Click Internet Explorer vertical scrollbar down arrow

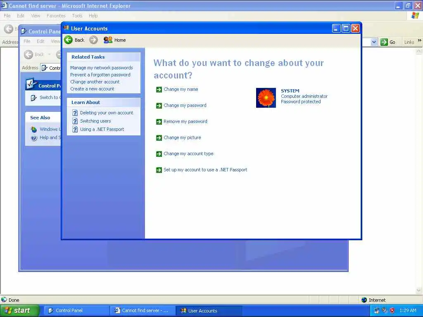tap(419, 290)
